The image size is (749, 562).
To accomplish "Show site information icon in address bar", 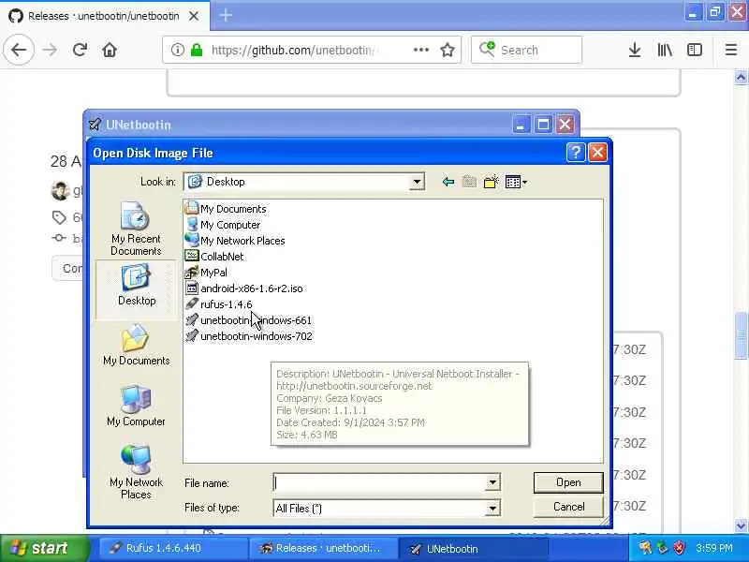I will tap(177, 50).
